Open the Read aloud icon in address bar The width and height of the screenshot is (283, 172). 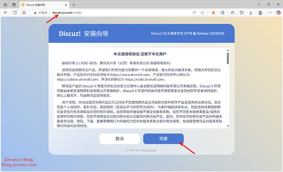pos(194,13)
